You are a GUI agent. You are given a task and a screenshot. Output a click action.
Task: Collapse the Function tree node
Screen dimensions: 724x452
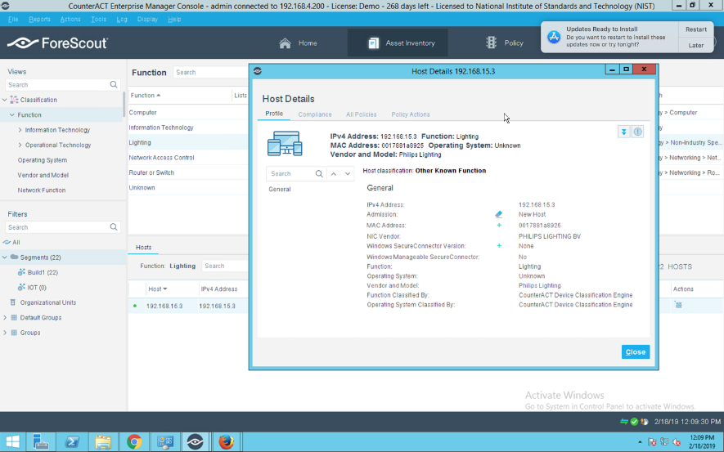[12, 115]
